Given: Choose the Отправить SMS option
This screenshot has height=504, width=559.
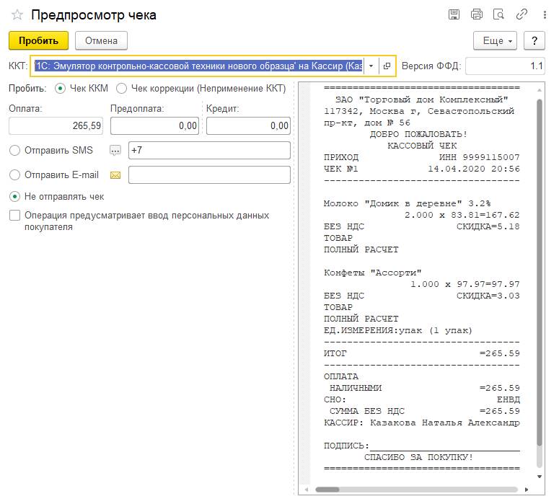Looking at the screenshot, I should (x=14, y=151).
